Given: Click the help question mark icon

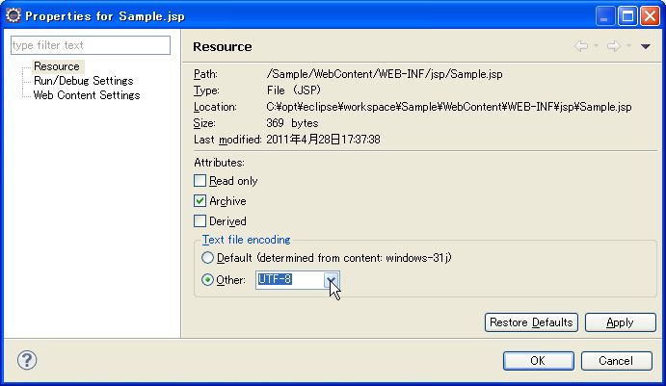Looking at the screenshot, I should (27, 361).
